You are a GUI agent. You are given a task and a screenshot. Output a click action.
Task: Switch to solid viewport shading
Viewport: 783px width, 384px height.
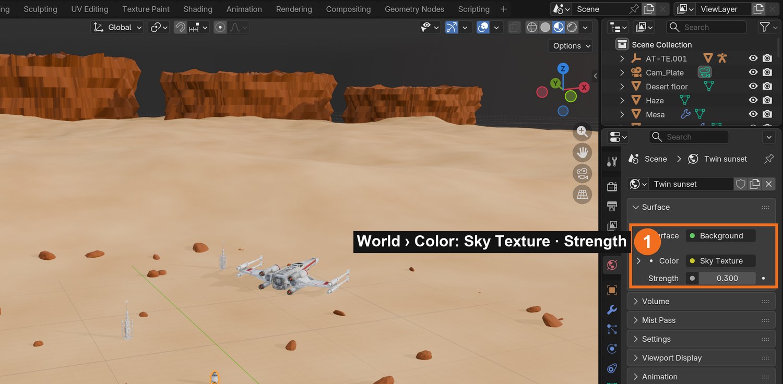(x=545, y=28)
